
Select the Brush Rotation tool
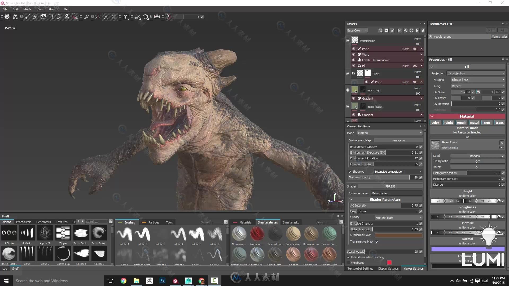click(x=98, y=233)
